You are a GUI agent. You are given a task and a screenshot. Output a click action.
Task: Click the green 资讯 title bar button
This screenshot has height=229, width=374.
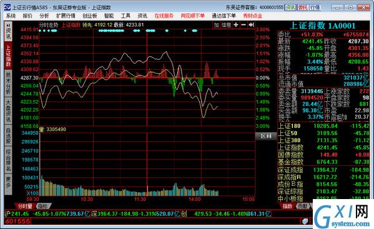click(290, 7)
